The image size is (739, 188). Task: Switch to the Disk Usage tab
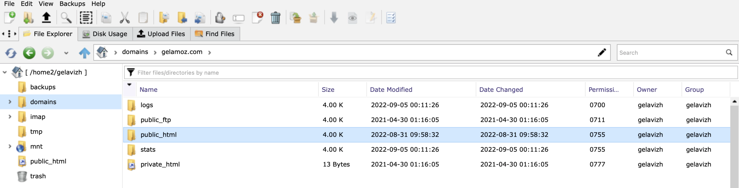105,34
